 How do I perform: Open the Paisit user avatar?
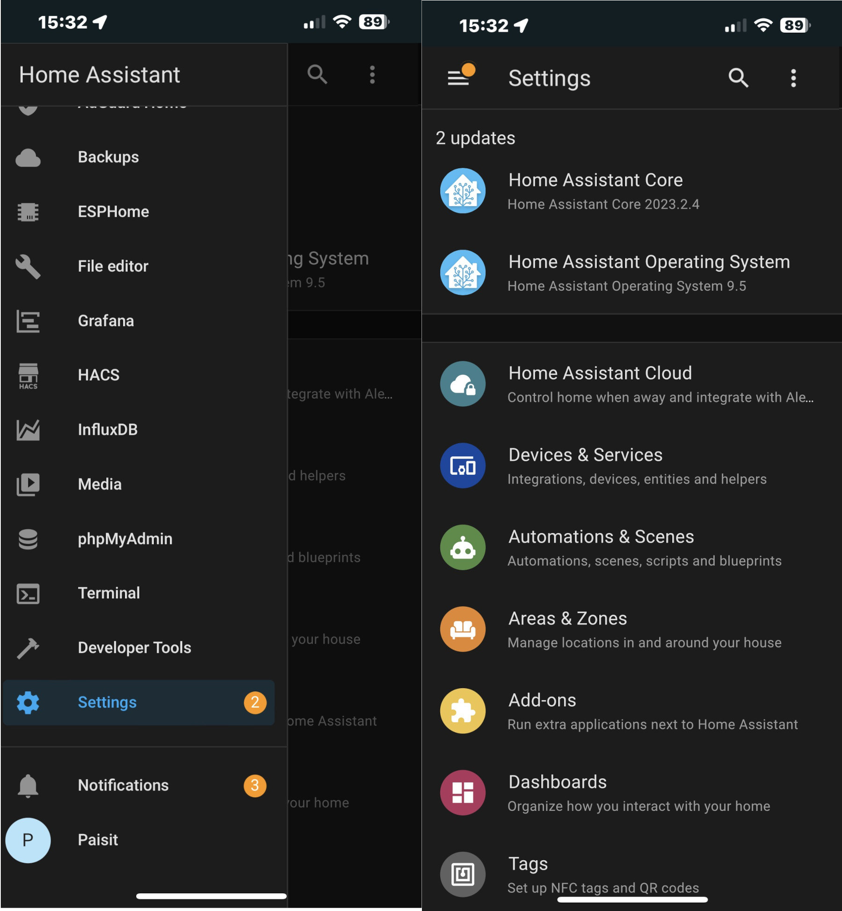(x=28, y=840)
